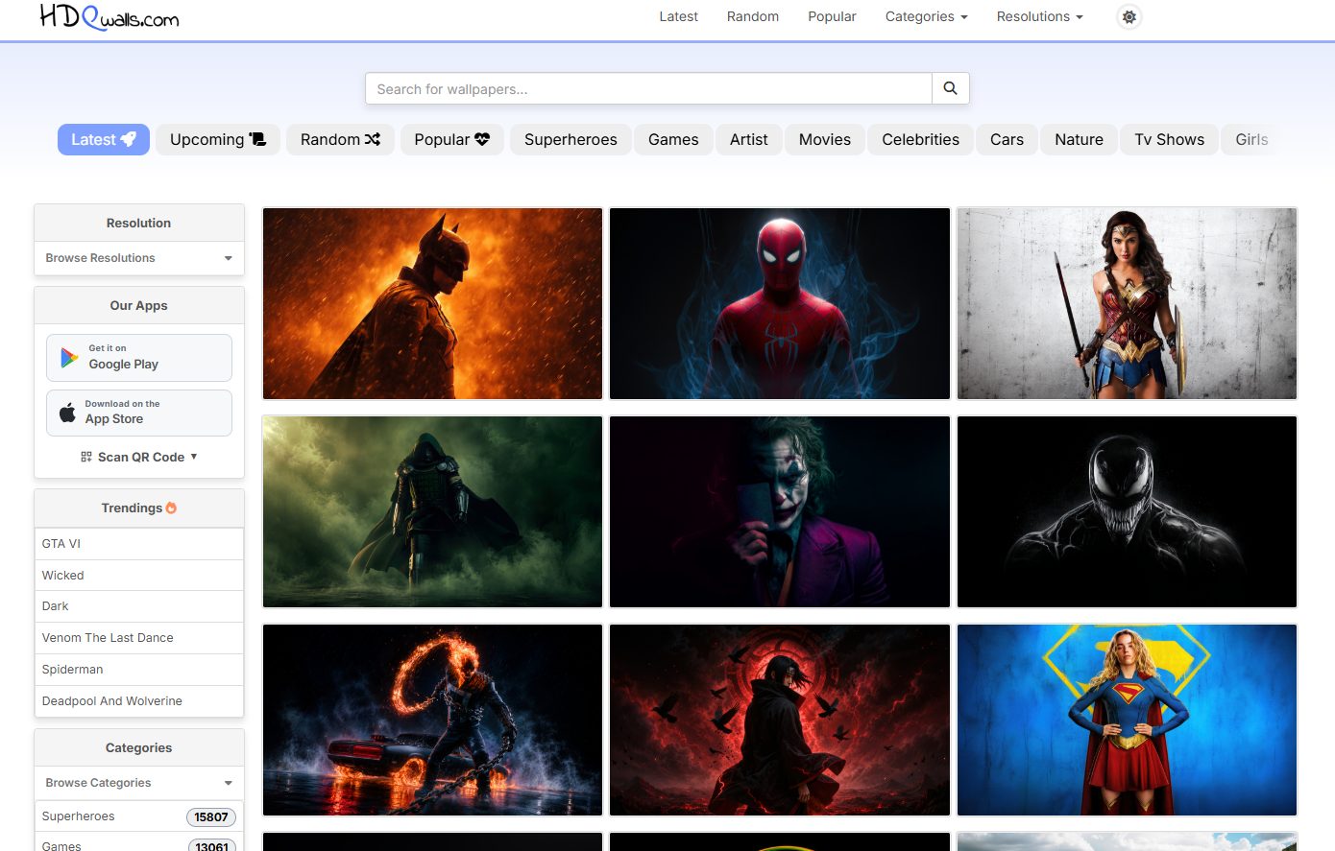
Task: Click the search magnifier button
Action: coord(950,88)
